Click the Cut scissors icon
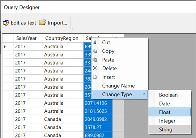This screenshot has width=196, height=138. click(95, 43)
